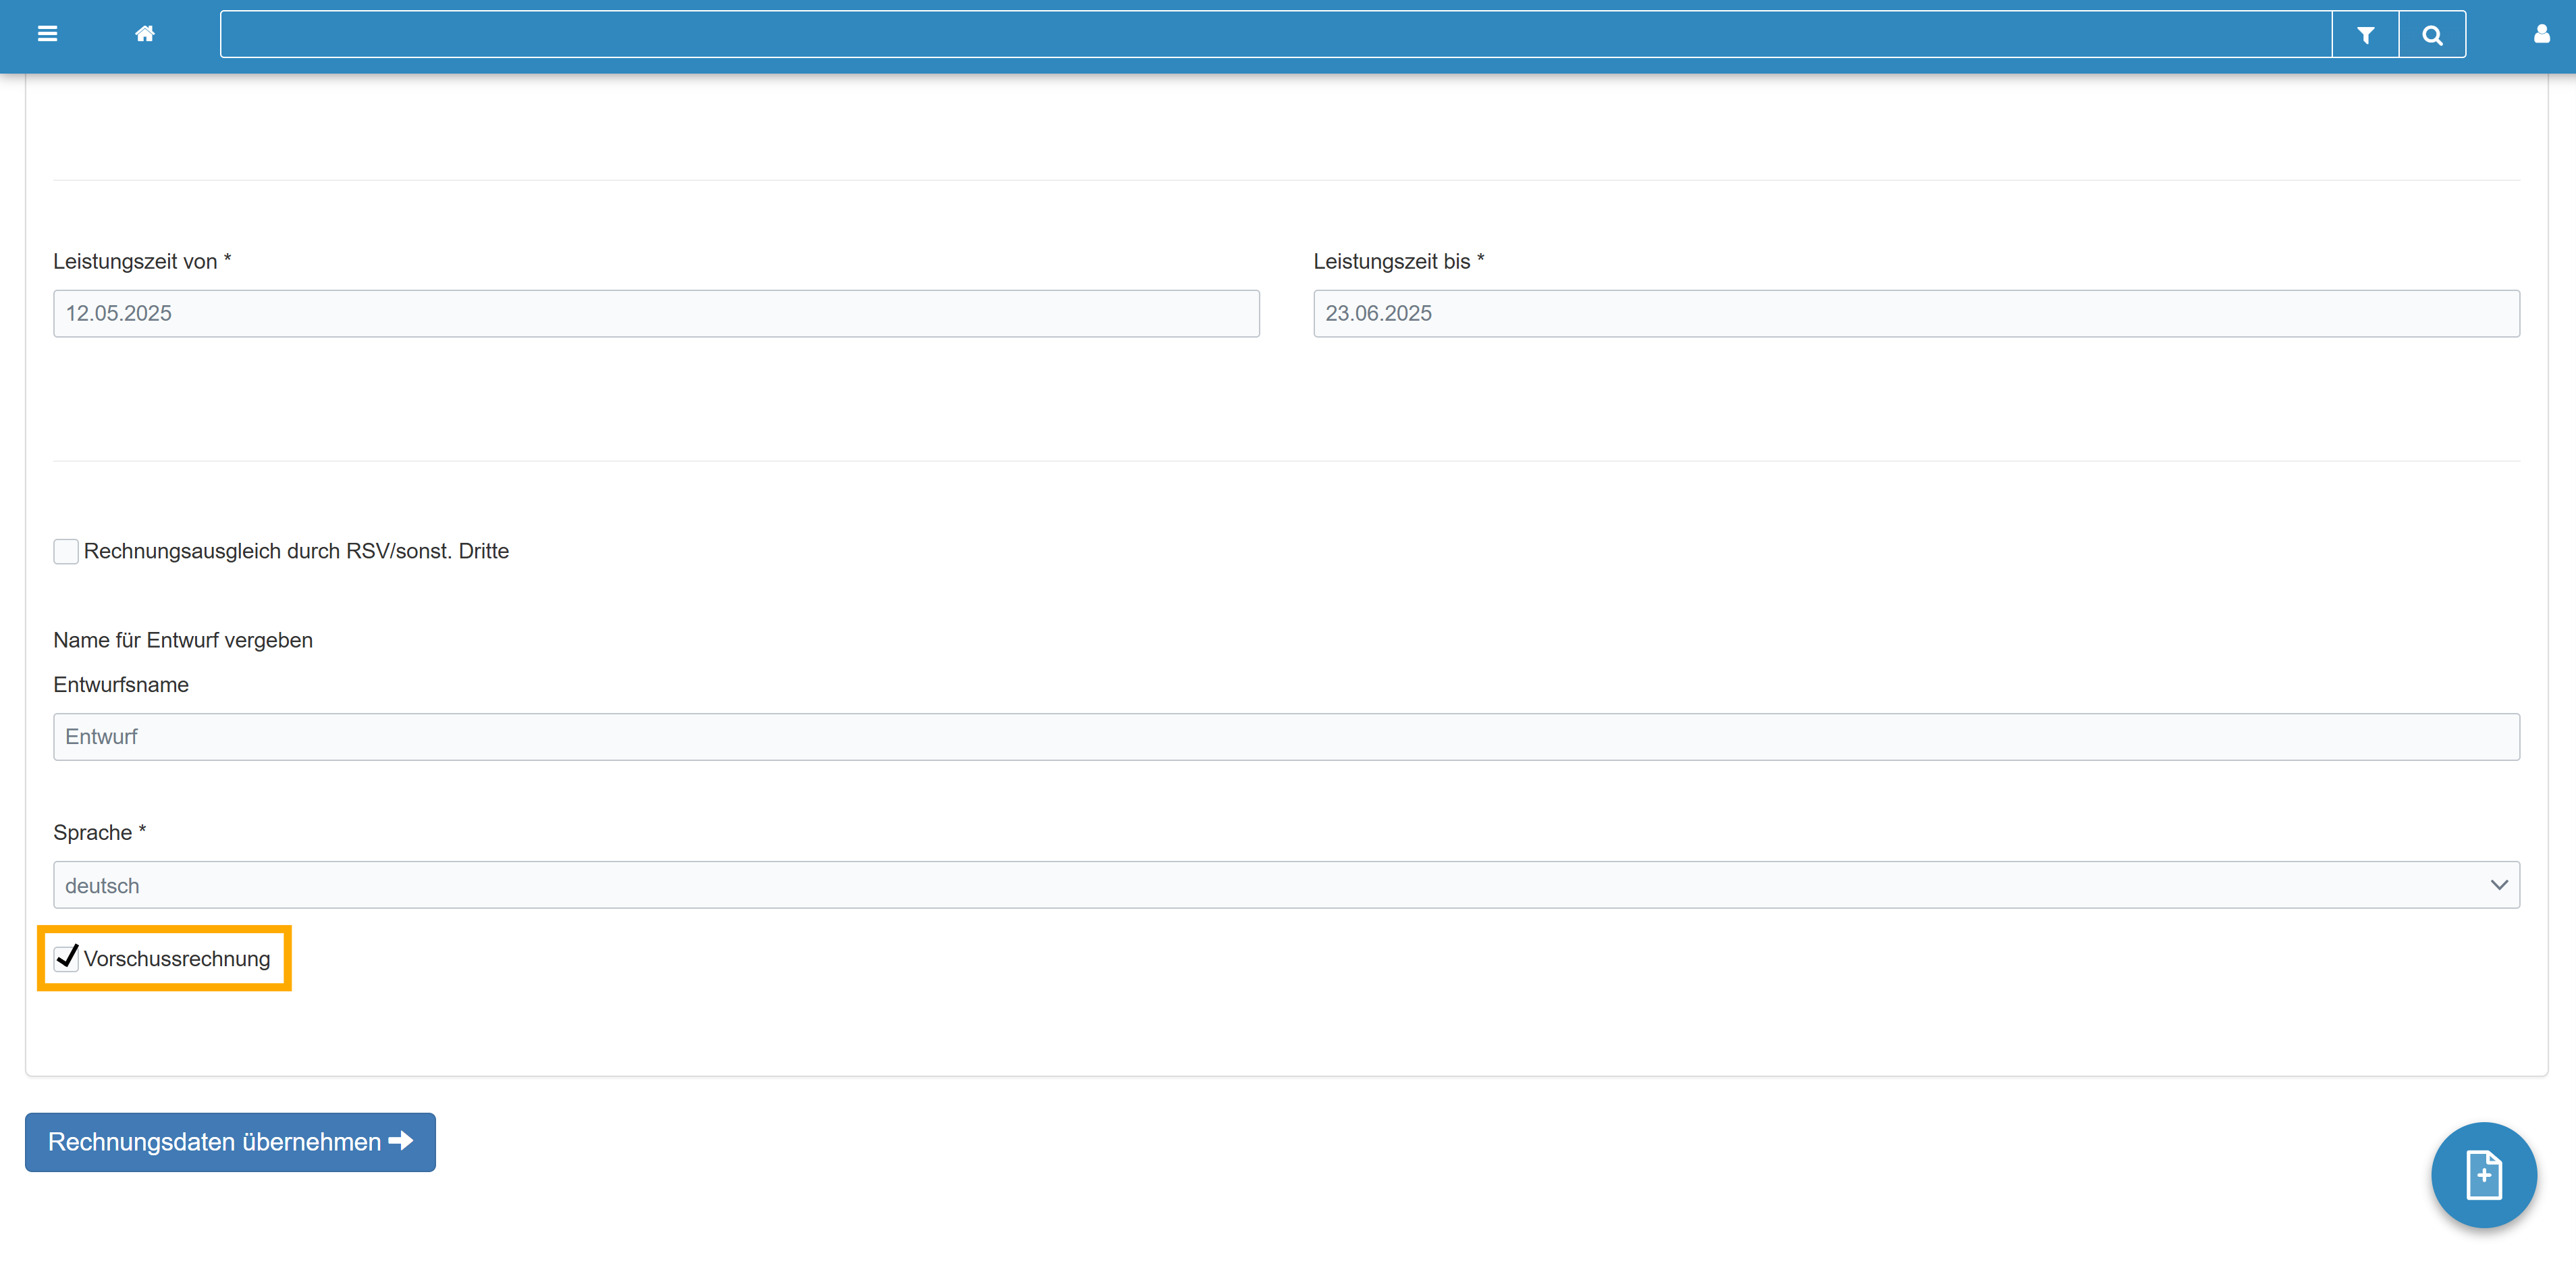The height and width of the screenshot is (1268, 2576).
Task: Open the search filter funnel icon
Action: [x=2365, y=35]
